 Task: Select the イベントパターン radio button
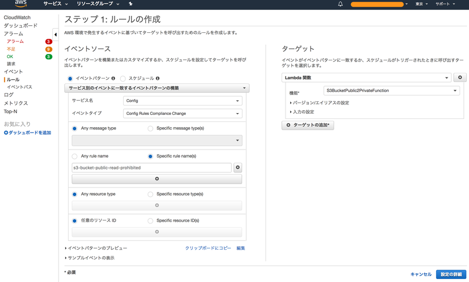[x=70, y=79]
